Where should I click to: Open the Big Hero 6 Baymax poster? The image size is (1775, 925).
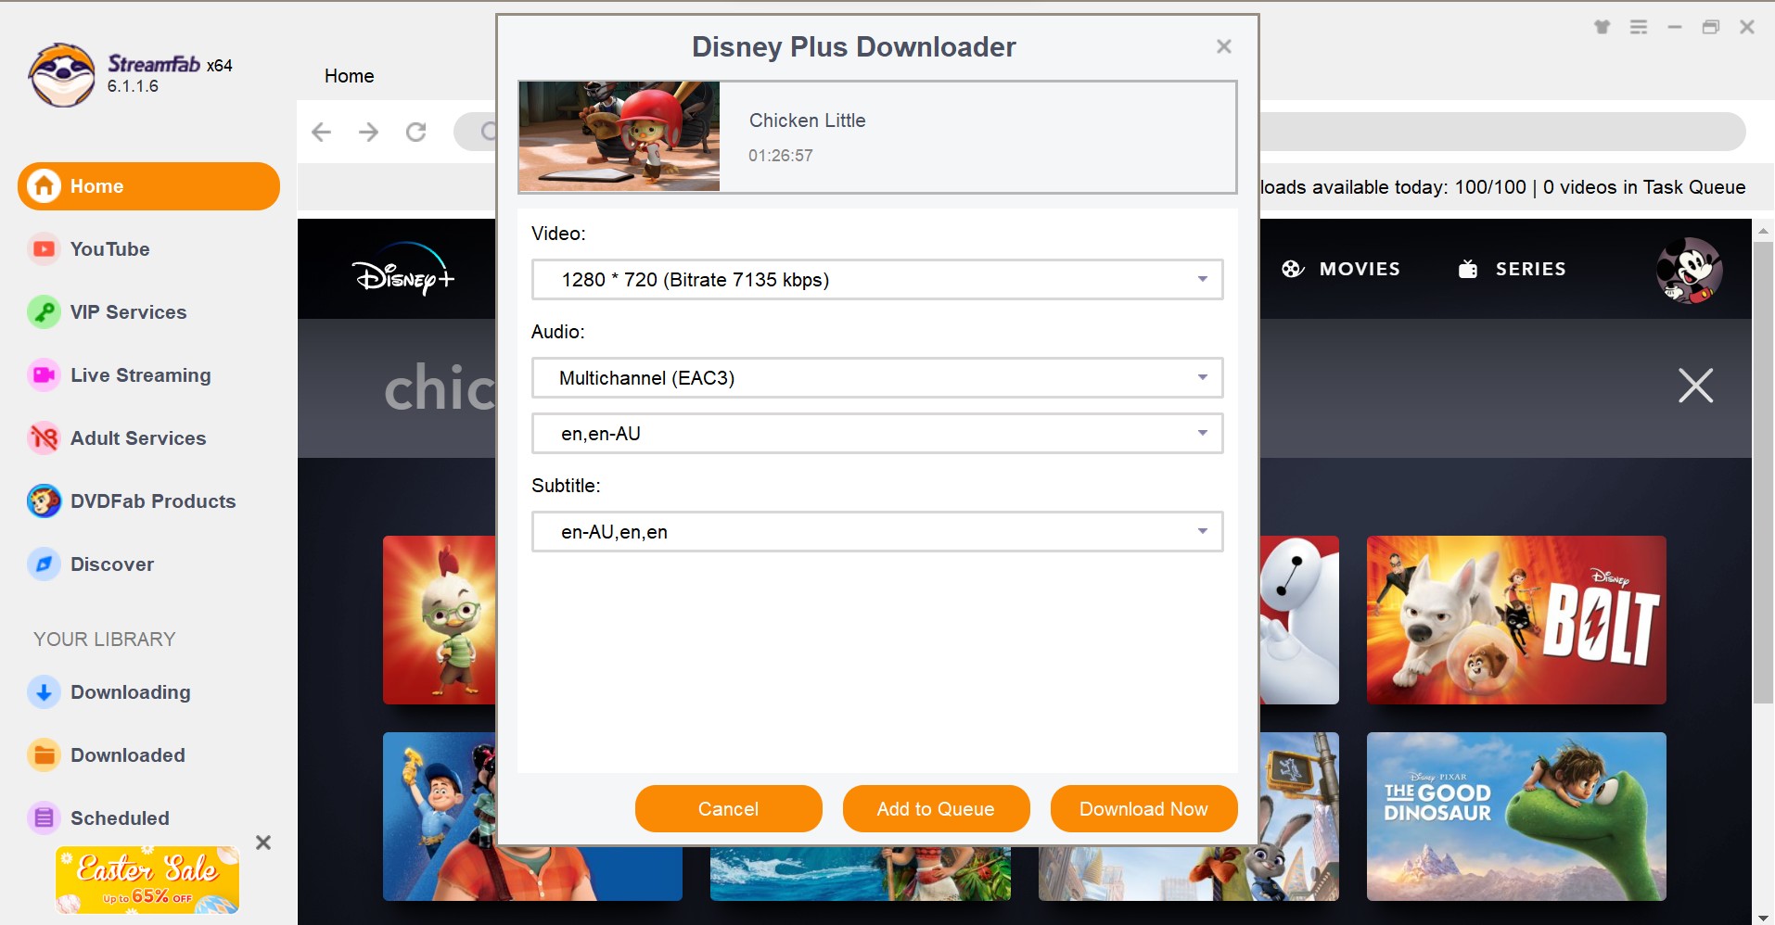click(1299, 620)
